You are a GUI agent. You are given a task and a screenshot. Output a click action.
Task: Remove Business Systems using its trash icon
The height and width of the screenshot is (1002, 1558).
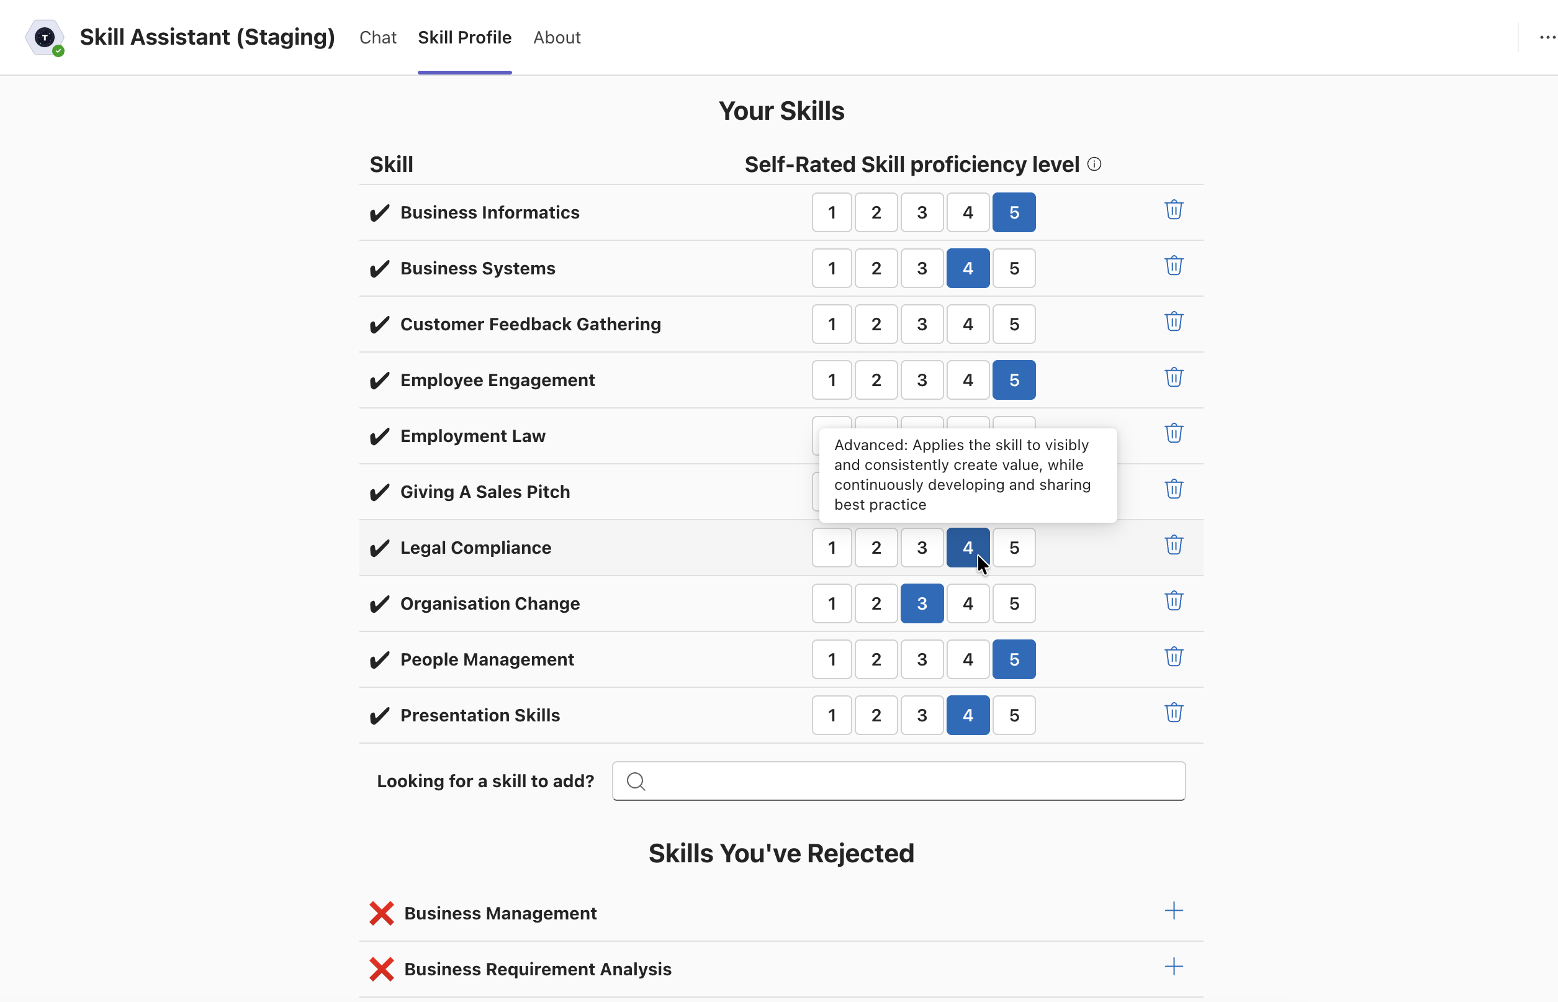point(1173,266)
